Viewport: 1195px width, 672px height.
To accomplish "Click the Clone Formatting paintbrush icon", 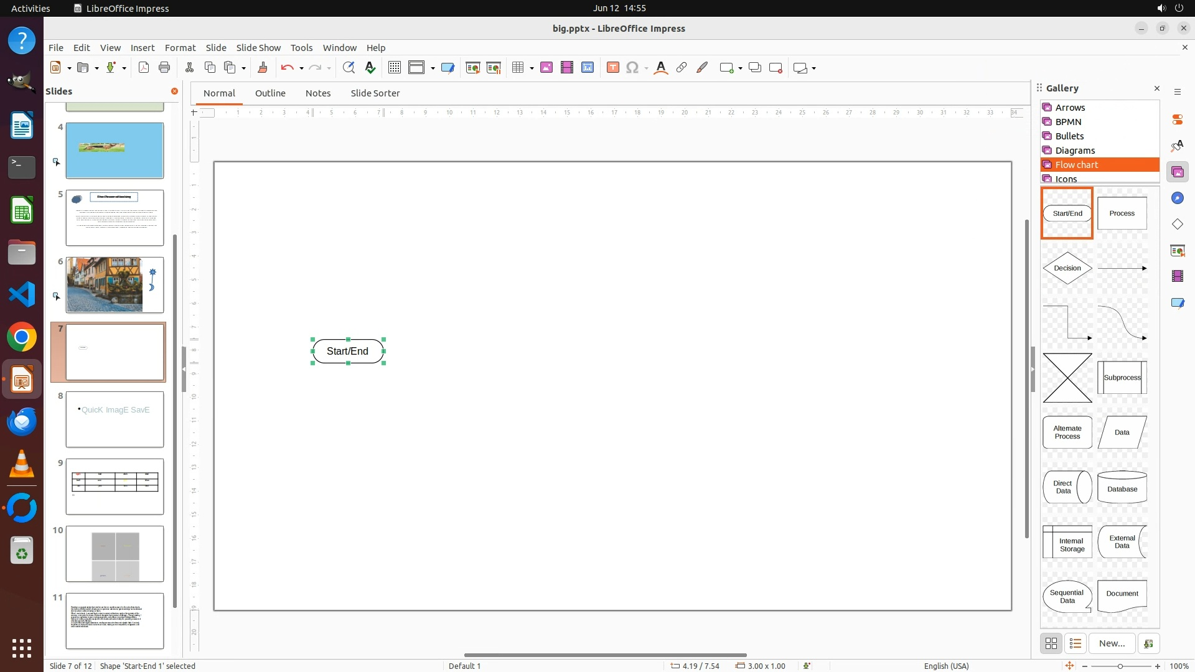I will (263, 68).
